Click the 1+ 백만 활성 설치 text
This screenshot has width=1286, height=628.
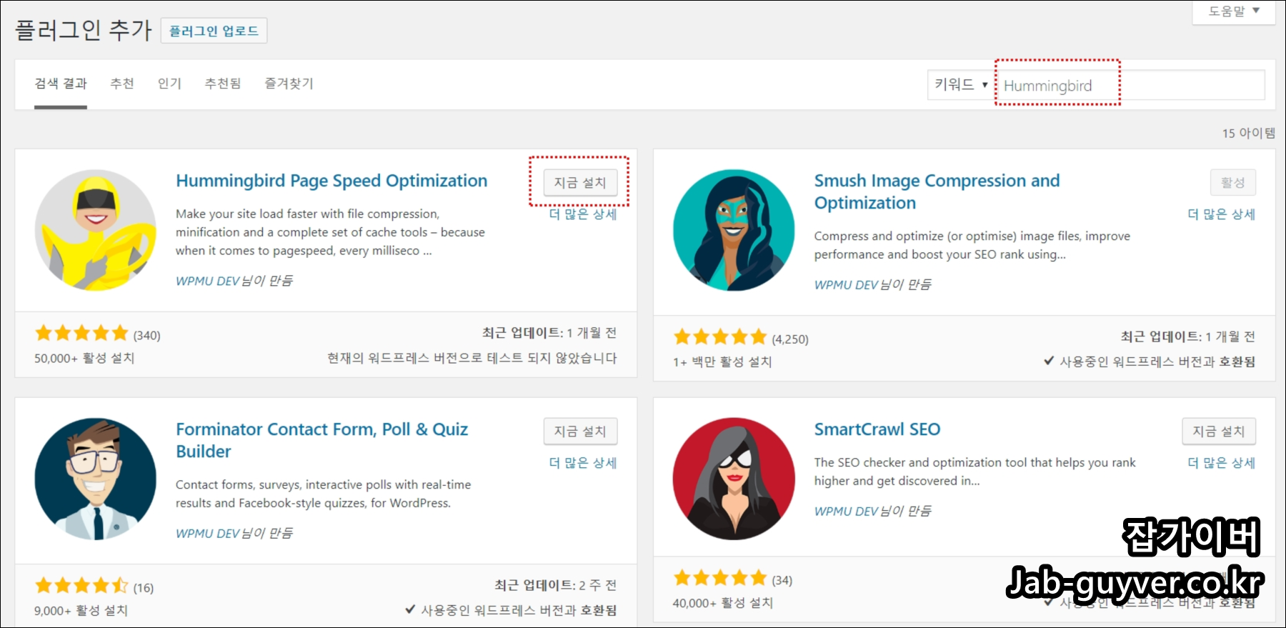click(x=722, y=362)
